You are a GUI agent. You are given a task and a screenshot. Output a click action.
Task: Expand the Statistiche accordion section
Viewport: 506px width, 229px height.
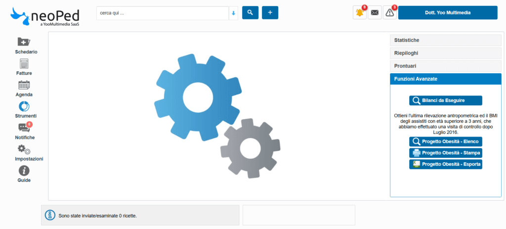pyautogui.click(x=445, y=40)
